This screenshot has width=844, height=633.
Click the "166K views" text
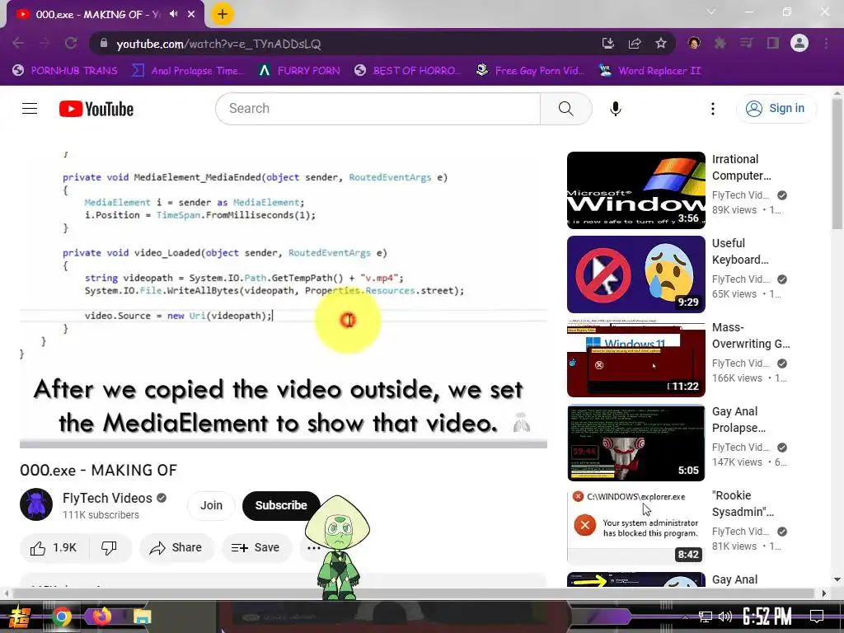[x=737, y=377]
